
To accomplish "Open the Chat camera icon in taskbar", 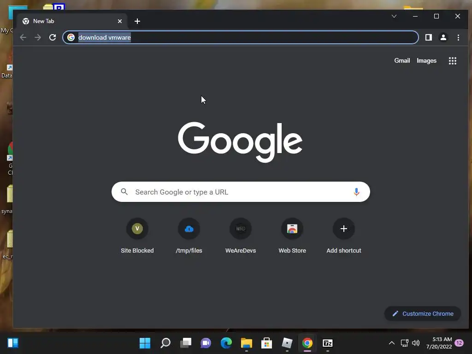I will [x=206, y=343].
